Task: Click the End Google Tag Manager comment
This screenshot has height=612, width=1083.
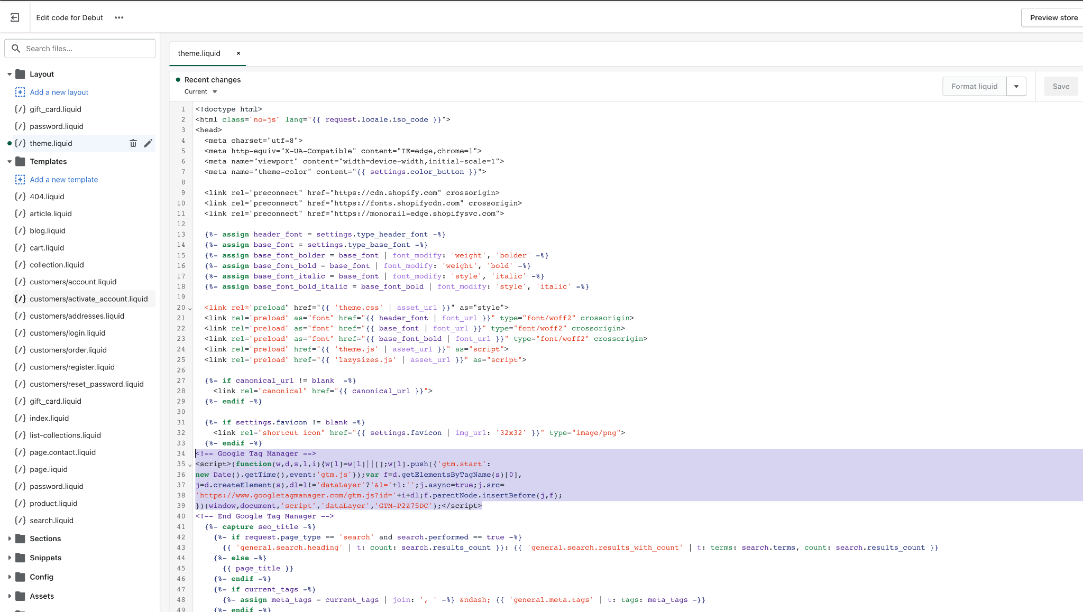Action: click(264, 516)
